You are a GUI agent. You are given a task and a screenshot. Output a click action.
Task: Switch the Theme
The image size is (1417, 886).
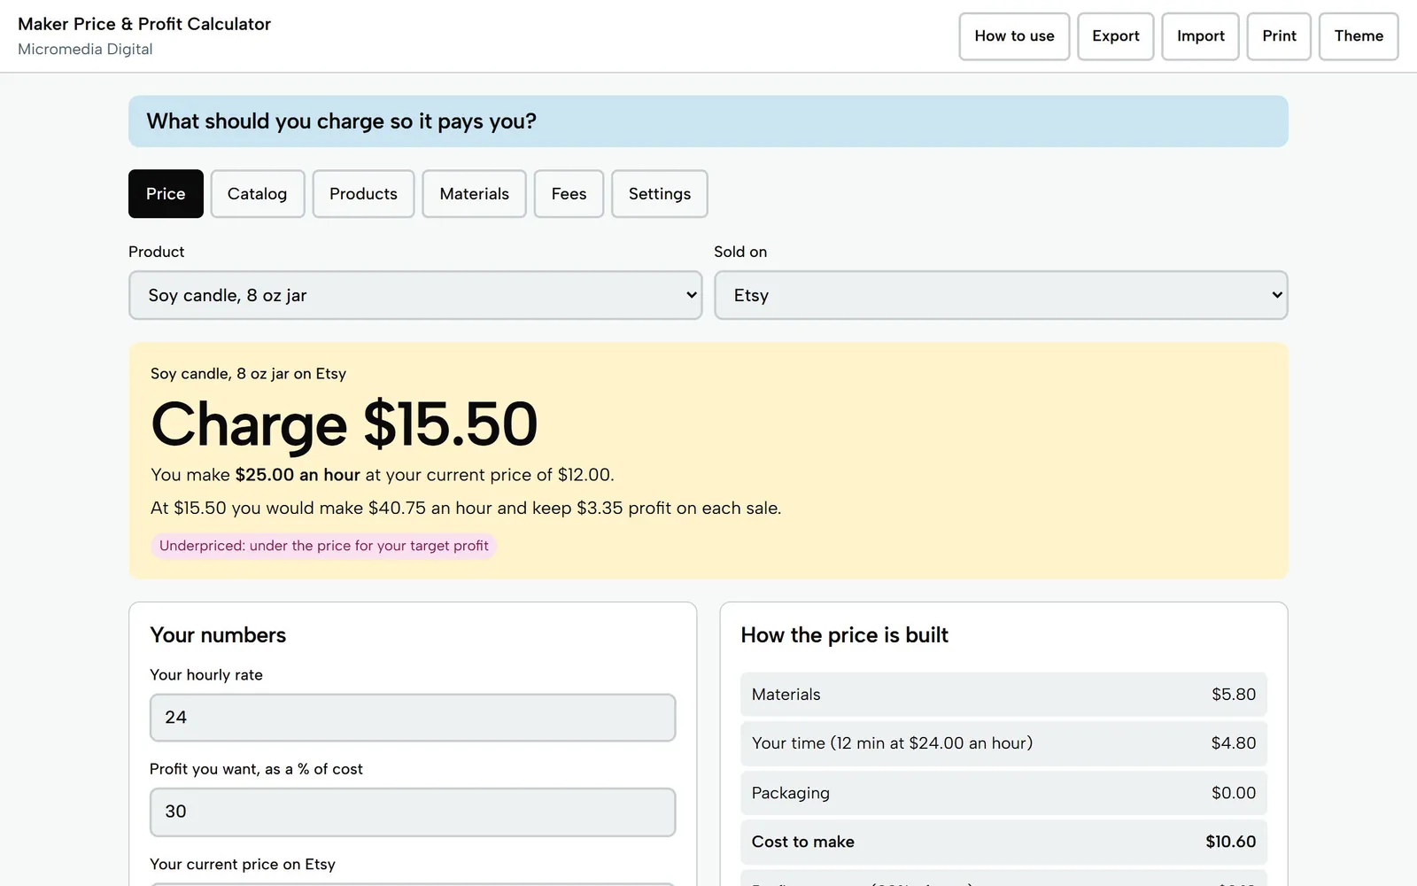pyautogui.click(x=1359, y=36)
